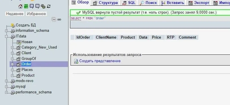Screen dimensions: 230x105
Task: Click the table icon beside Category_New_Used
Action: (x=19, y=47)
